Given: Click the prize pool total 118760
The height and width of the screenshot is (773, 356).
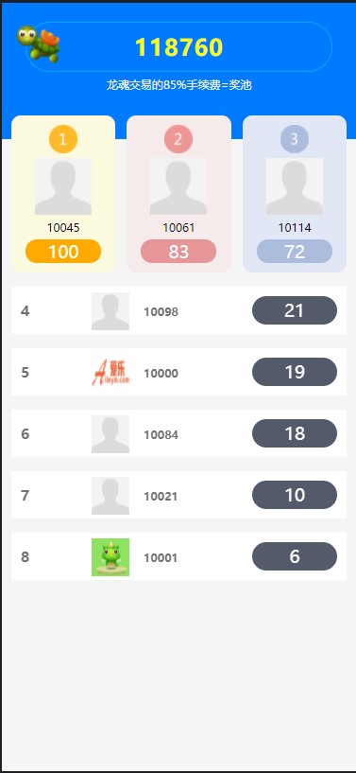Looking at the screenshot, I should tap(178, 47).
